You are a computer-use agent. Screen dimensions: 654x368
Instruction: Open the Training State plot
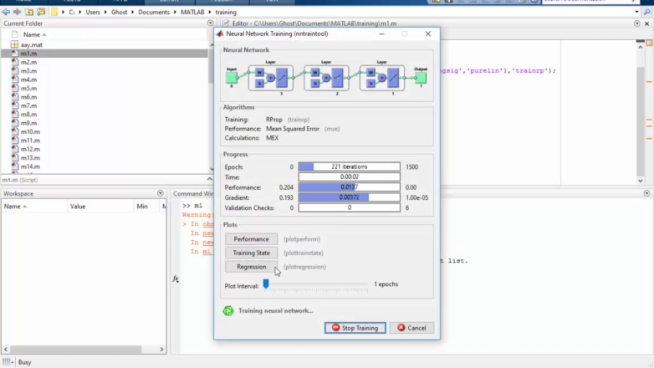[x=251, y=253]
